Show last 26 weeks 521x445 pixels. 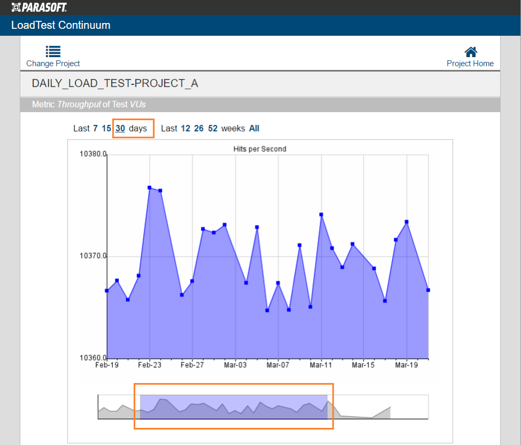click(198, 128)
